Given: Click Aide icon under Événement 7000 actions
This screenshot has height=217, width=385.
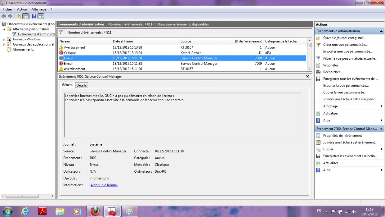Looking at the screenshot, I should [x=318, y=170].
